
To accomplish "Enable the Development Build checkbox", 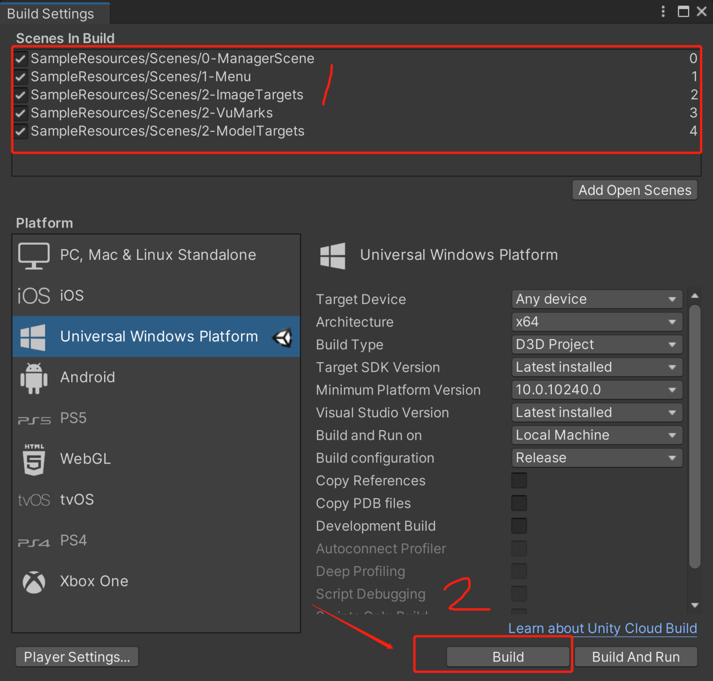I will pyautogui.click(x=519, y=526).
